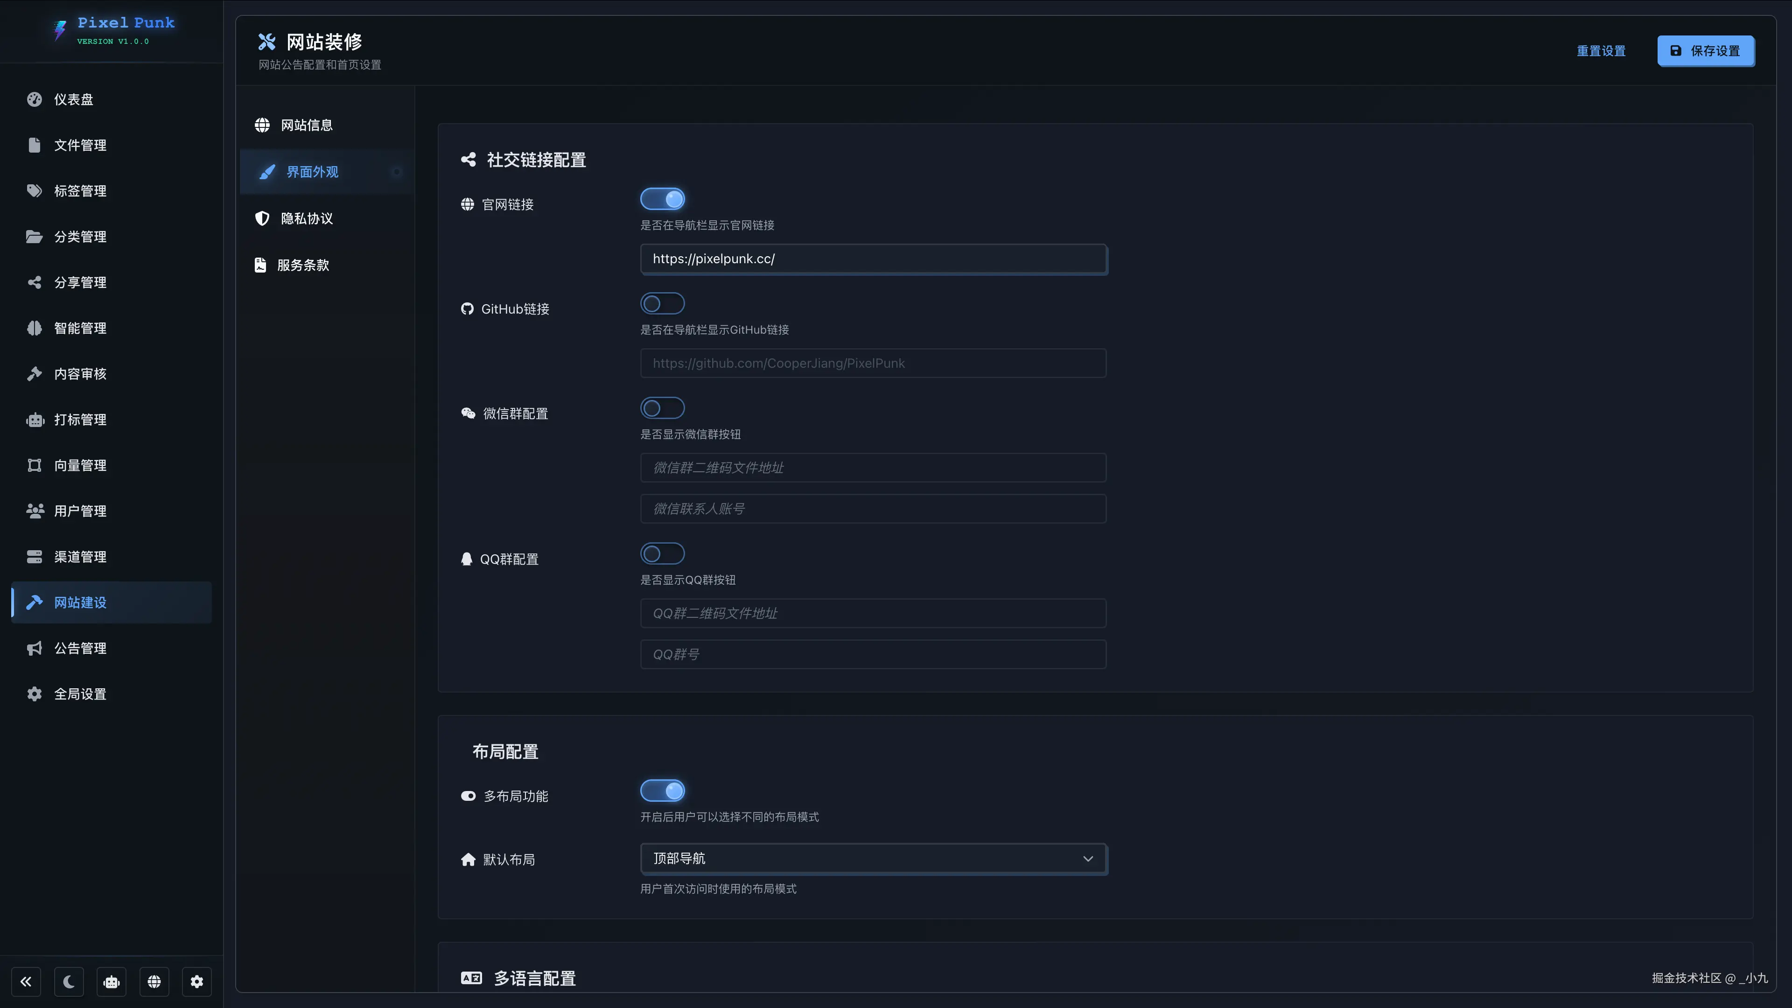Click the 打标管理 robot icon in the sidebar
Image resolution: width=1792 pixels, height=1008 pixels.
point(35,420)
